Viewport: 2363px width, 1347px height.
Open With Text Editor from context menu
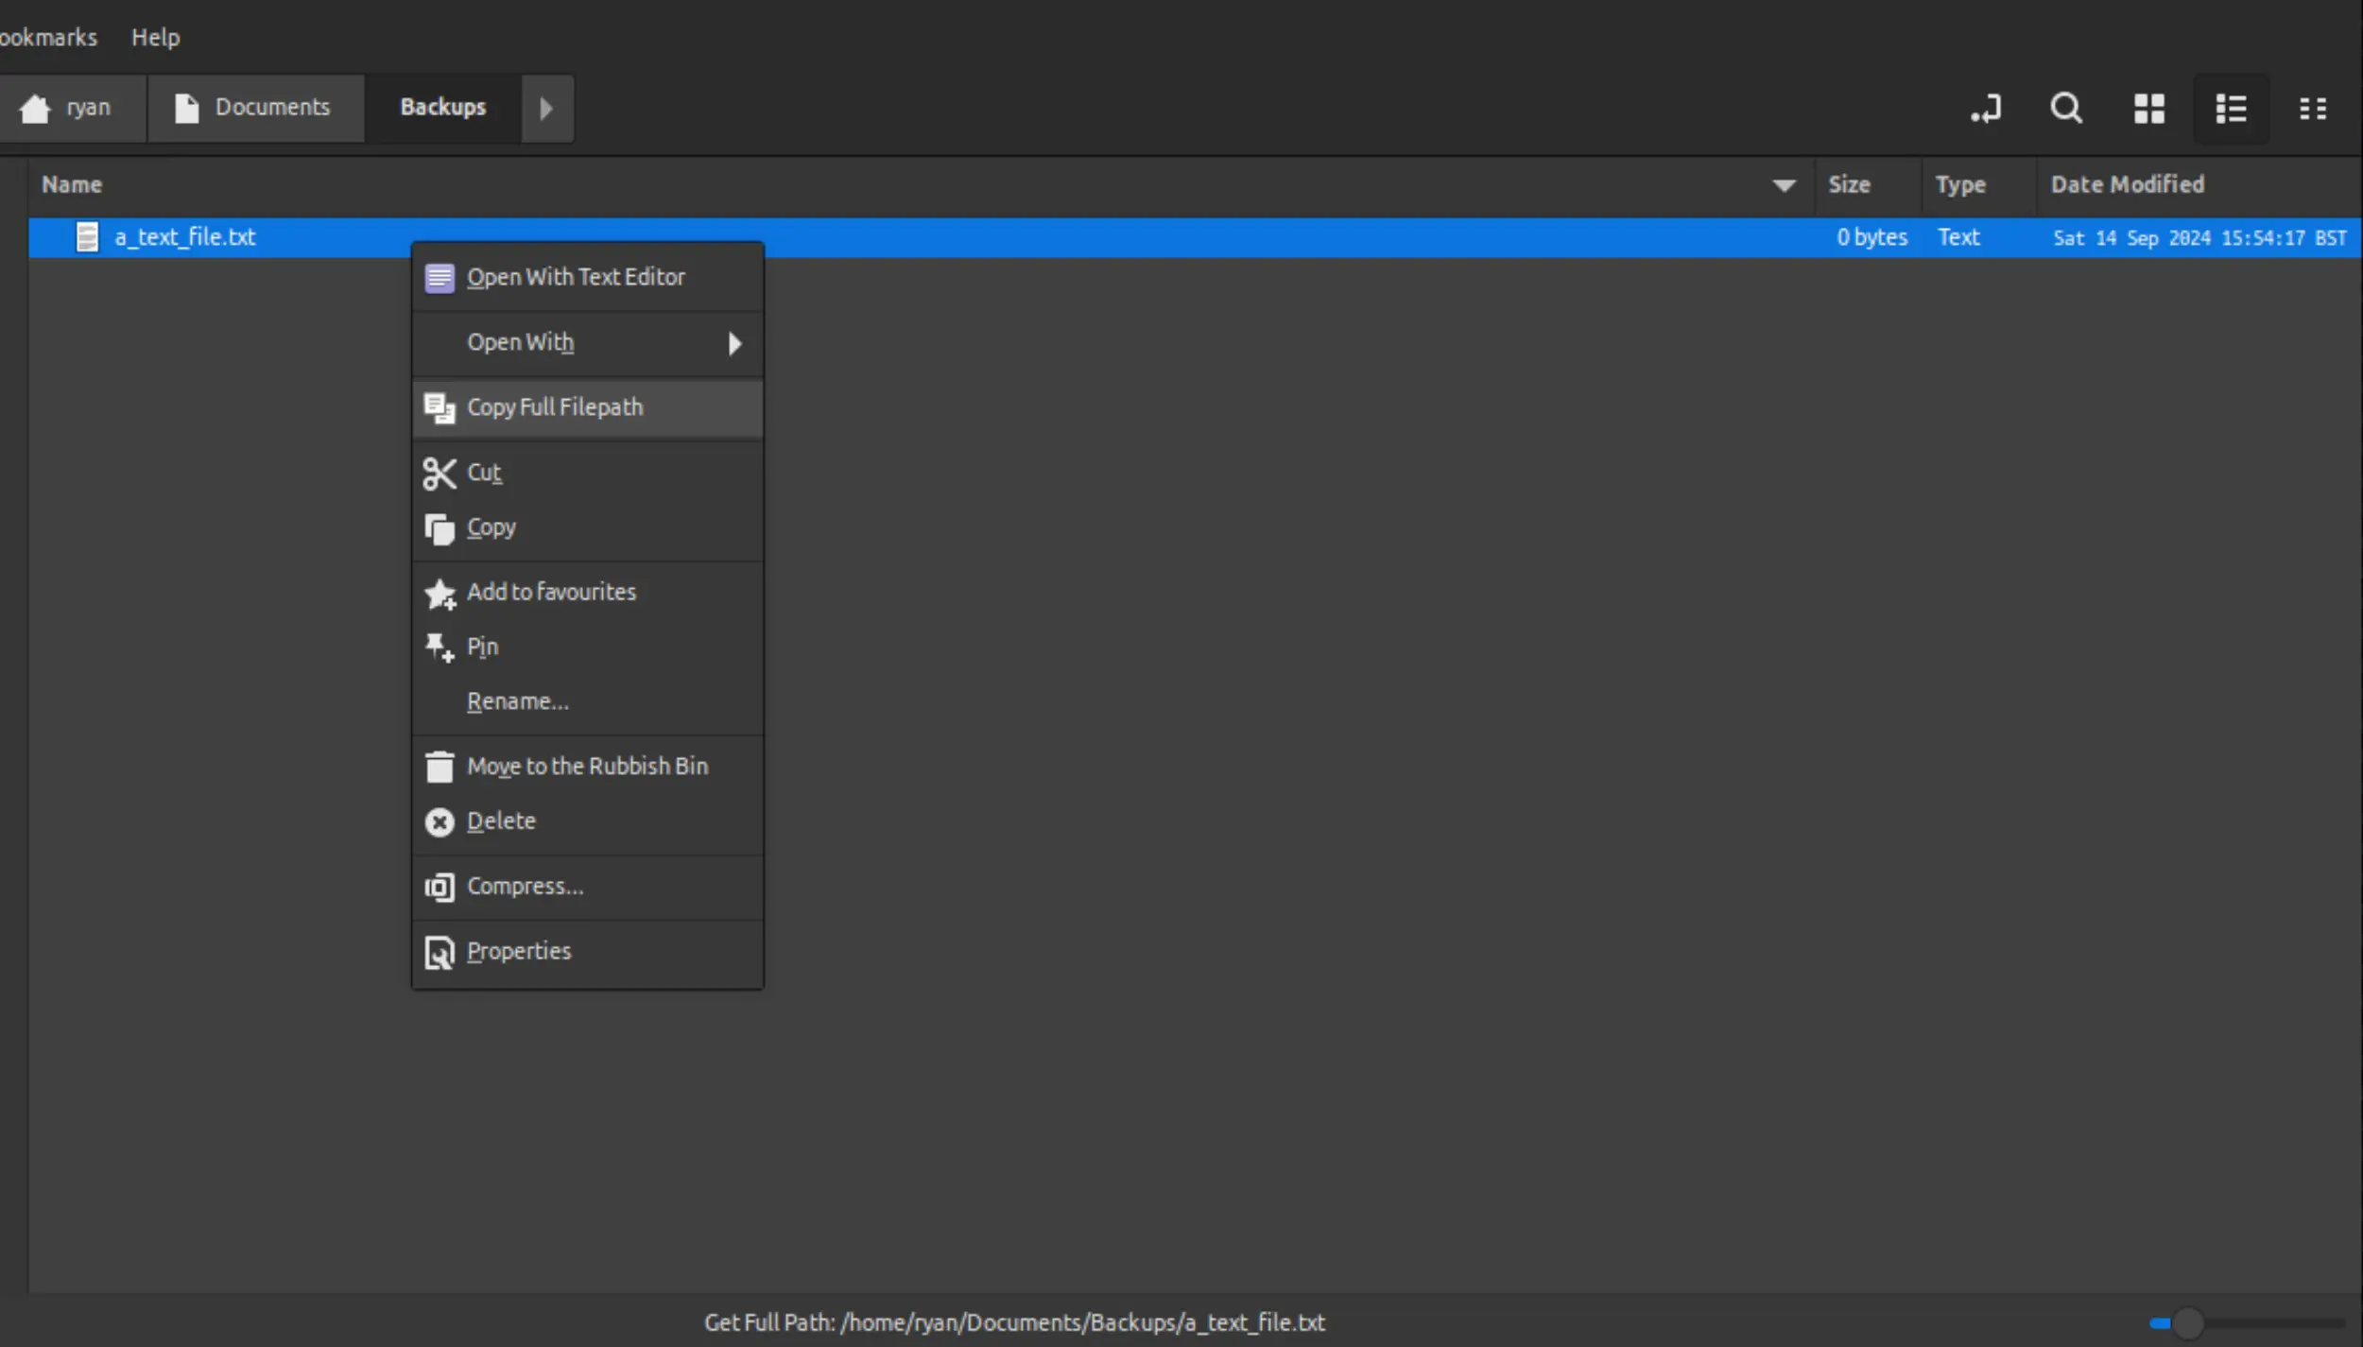[x=577, y=276]
